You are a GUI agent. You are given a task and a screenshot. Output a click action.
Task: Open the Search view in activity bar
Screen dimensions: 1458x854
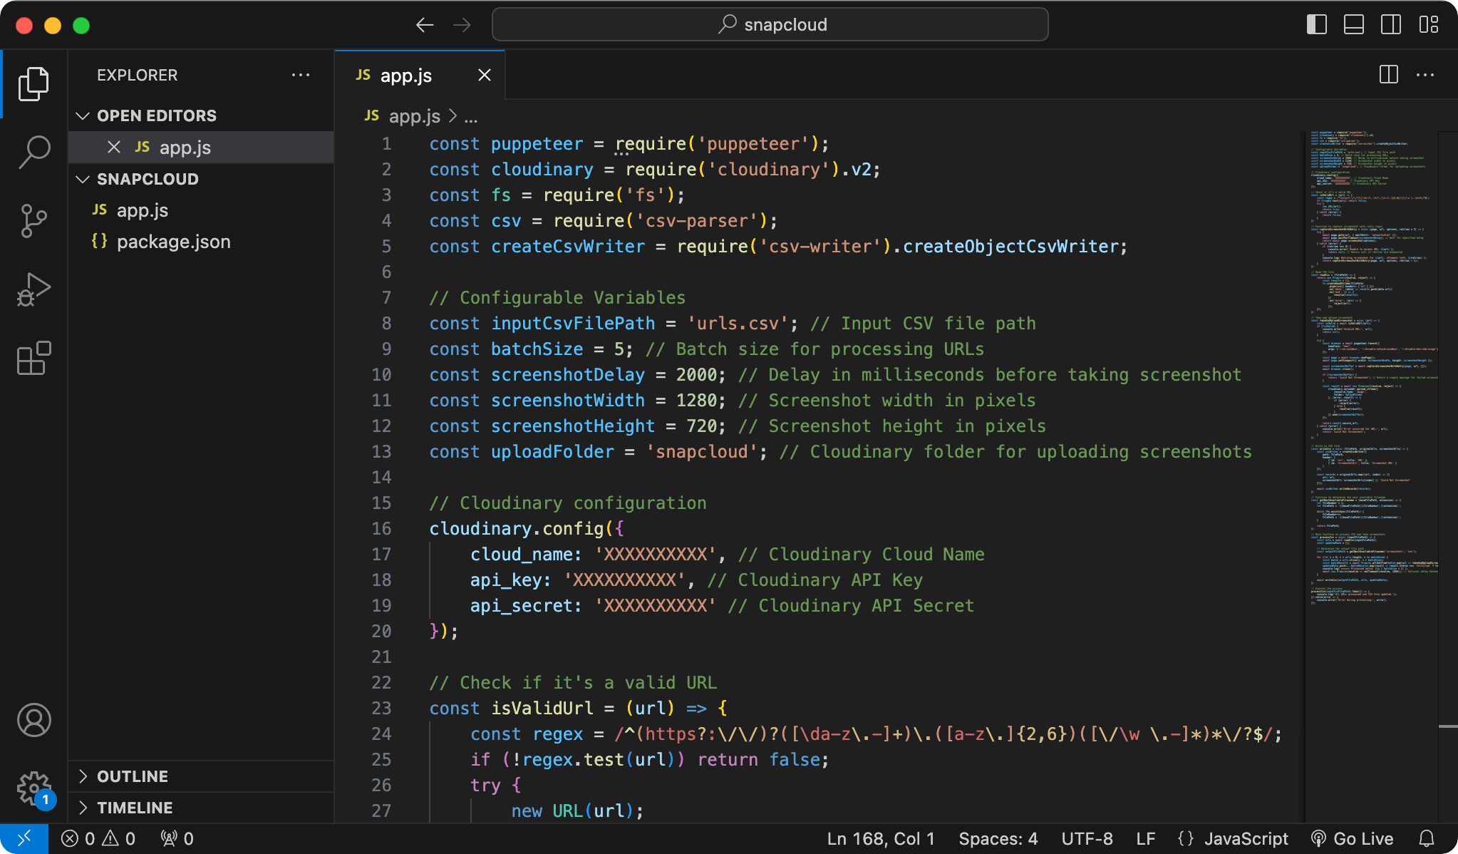click(33, 151)
